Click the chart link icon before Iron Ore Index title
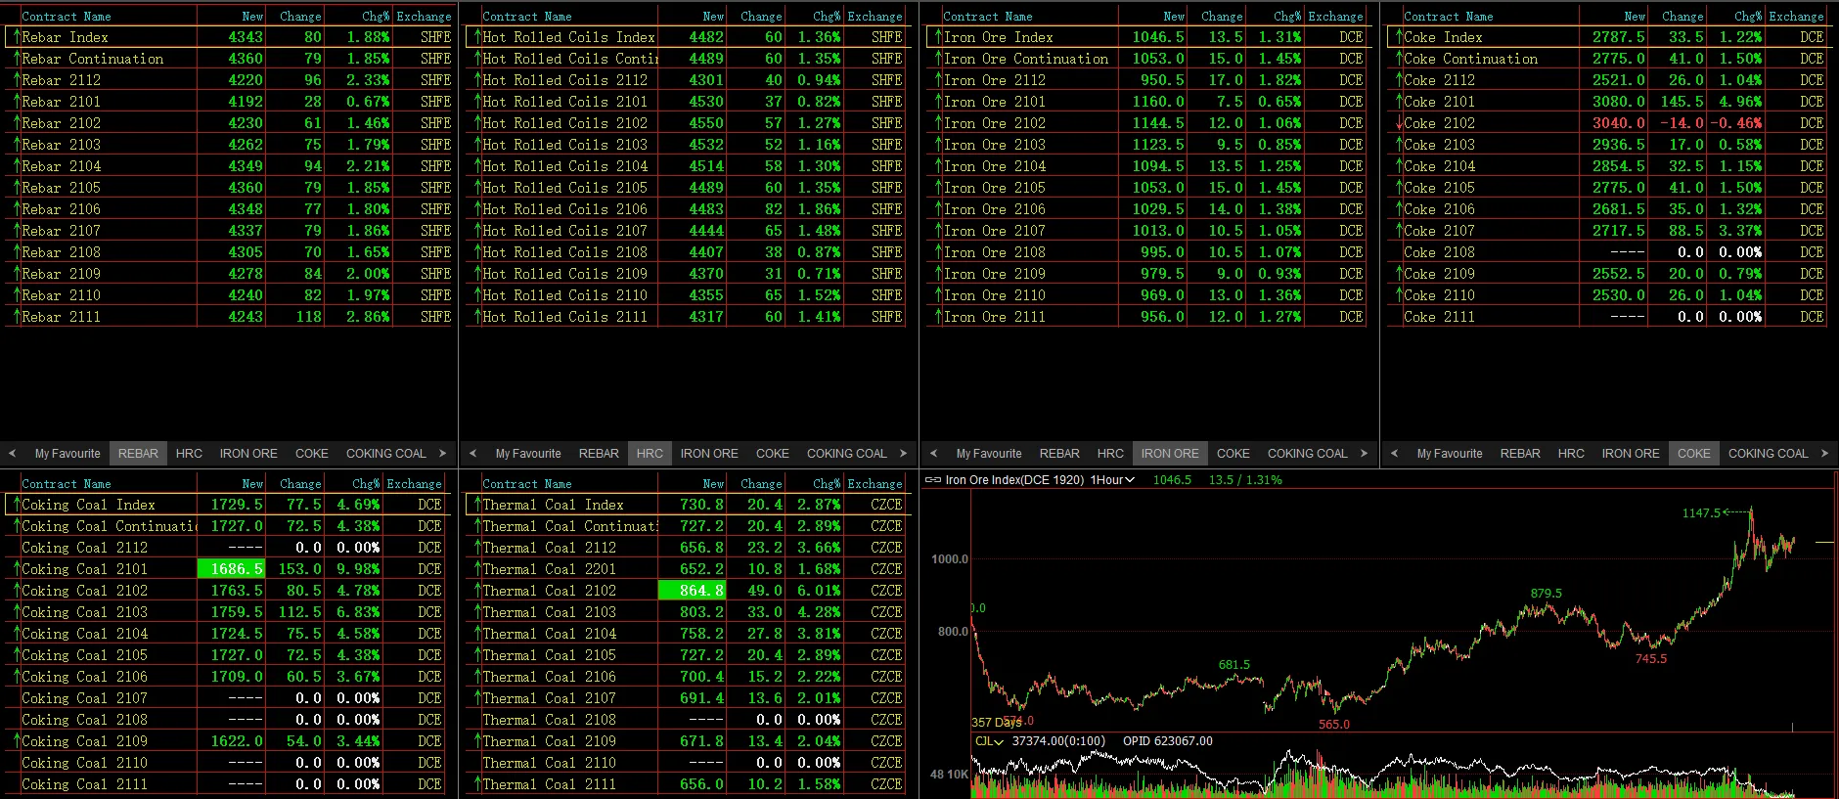The height and width of the screenshot is (799, 1839). point(932,480)
